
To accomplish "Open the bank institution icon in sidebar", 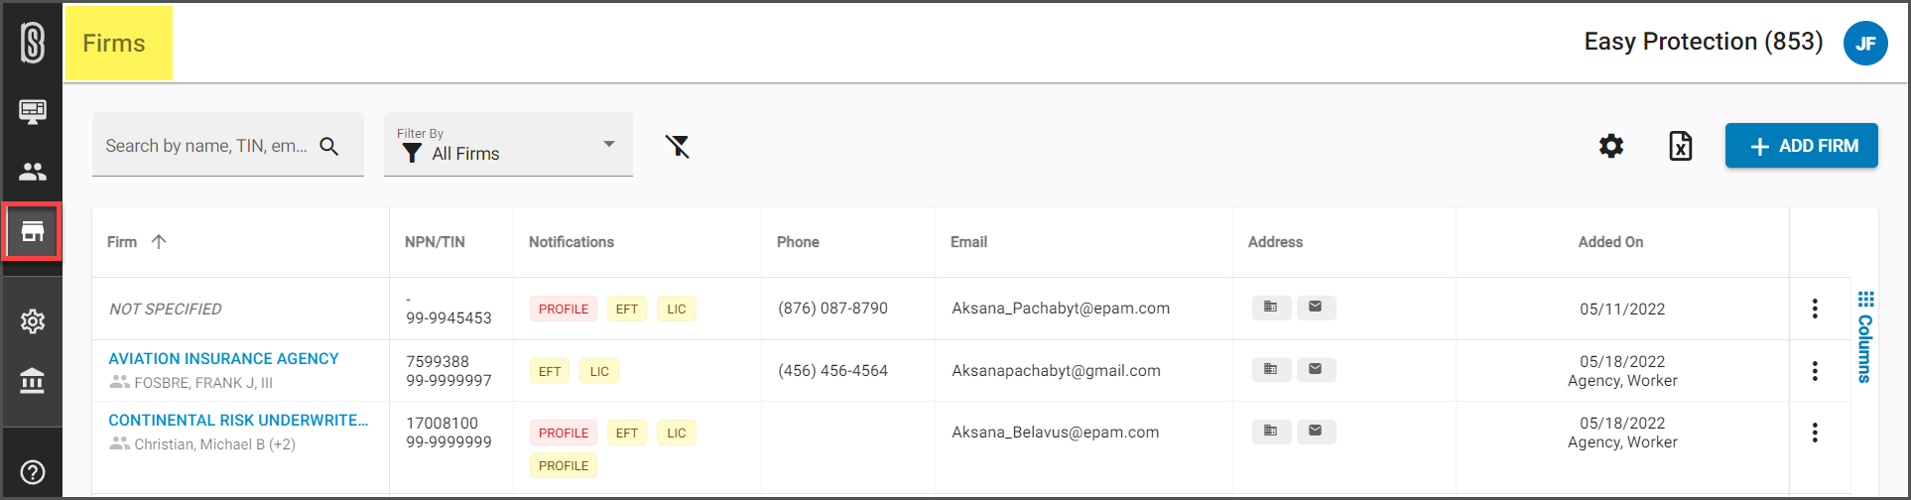I will point(33,381).
